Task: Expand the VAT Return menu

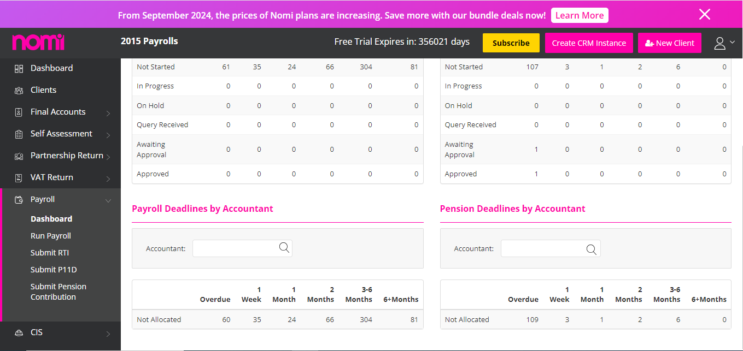Action: pyautogui.click(x=108, y=179)
